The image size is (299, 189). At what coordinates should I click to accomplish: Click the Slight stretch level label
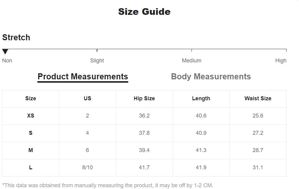97,61
